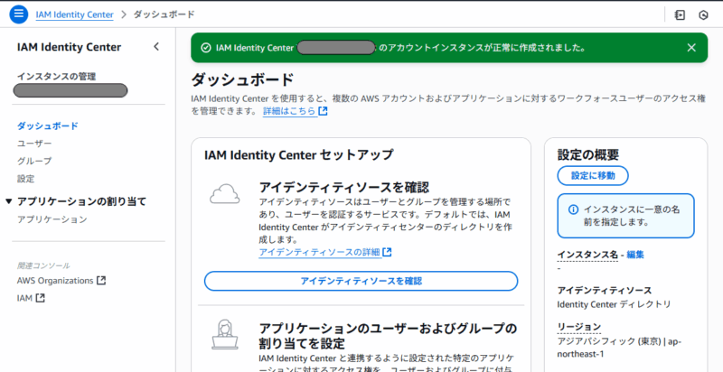723x372 pixels.
Task: Click the external-link icon beside 詳細はこちら
Action: [x=323, y=111]
